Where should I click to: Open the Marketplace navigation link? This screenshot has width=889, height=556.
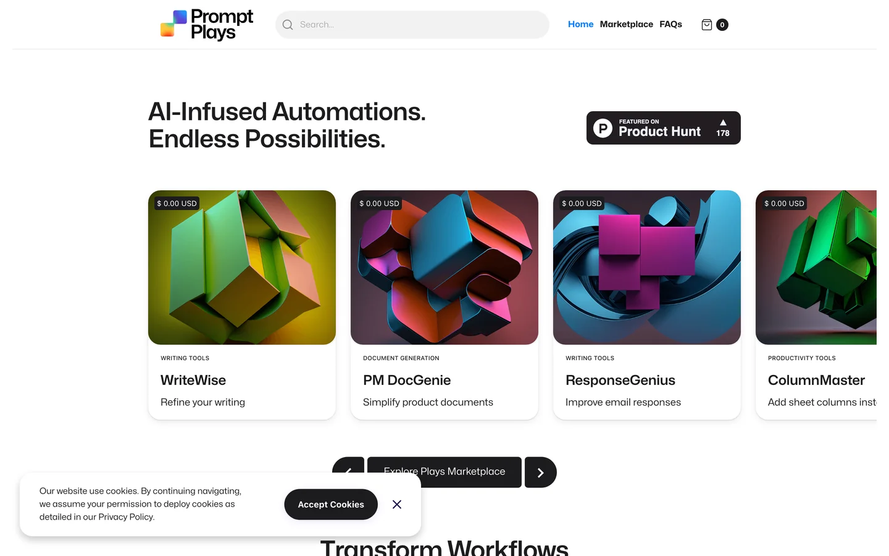click(626, 24)
